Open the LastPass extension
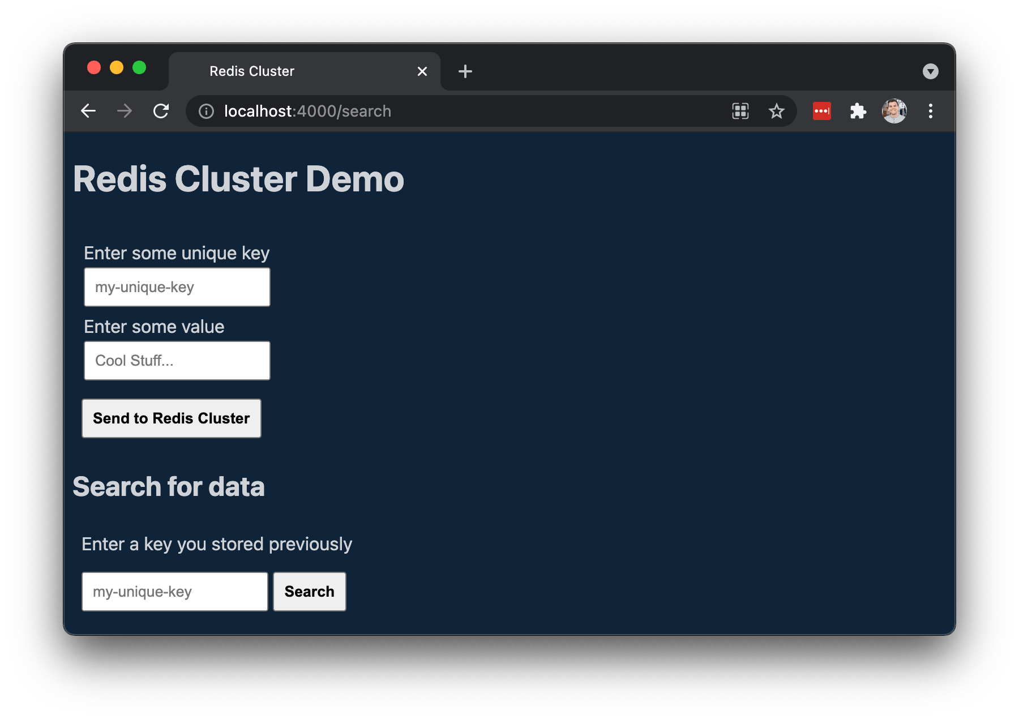Screen dimensions: 1019x719 pos(821,111)
